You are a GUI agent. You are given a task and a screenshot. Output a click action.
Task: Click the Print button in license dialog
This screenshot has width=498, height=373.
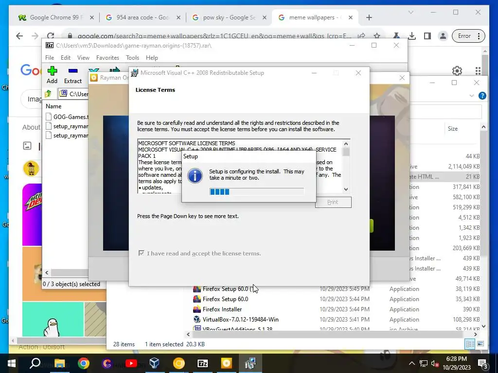[333, 202]
